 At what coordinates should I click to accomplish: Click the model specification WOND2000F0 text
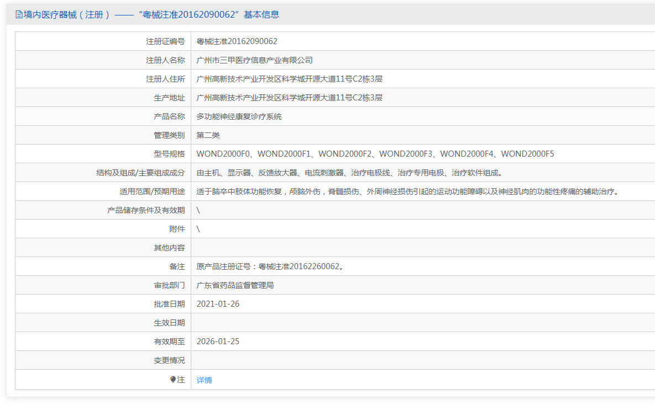tap(223, 154)
